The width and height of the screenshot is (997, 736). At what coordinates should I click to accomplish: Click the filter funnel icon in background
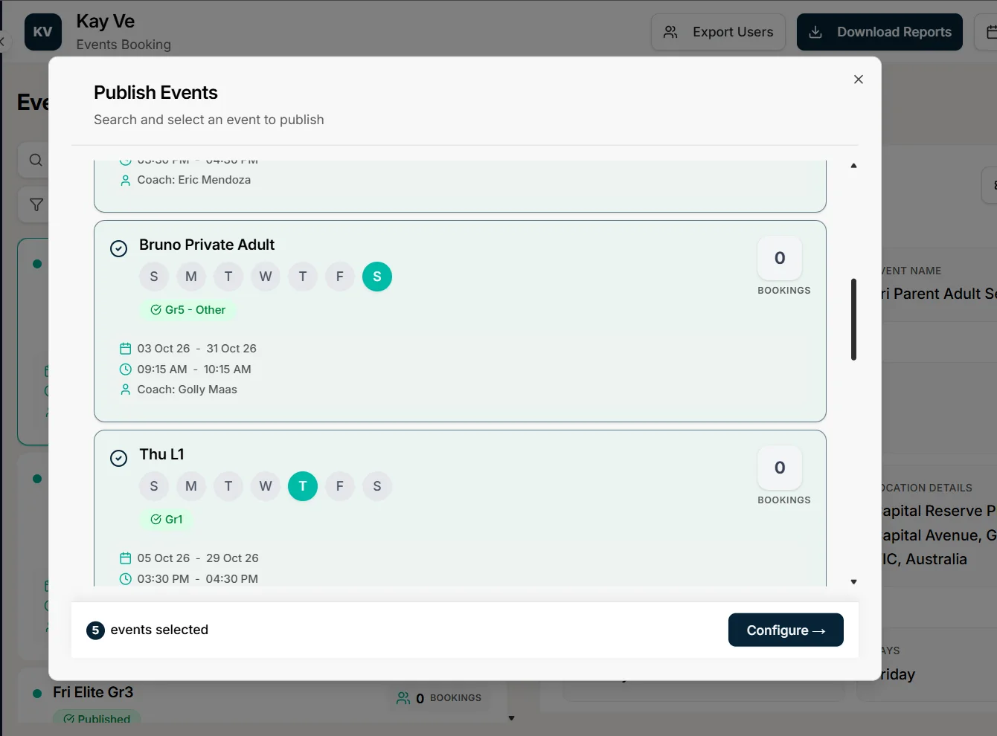tap(36, 204)
